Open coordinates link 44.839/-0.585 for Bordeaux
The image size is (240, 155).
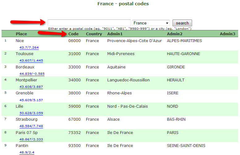32,74
